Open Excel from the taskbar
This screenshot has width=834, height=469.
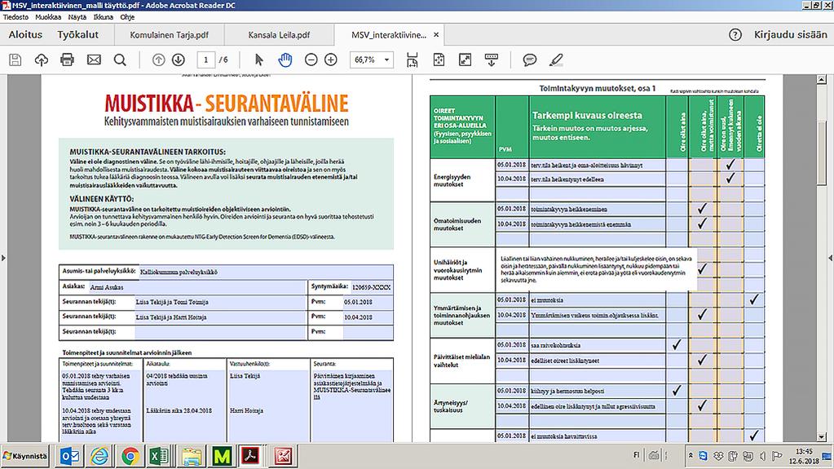160,456
